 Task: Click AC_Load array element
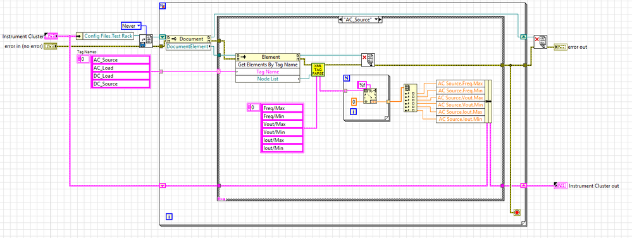pos(120,68)
